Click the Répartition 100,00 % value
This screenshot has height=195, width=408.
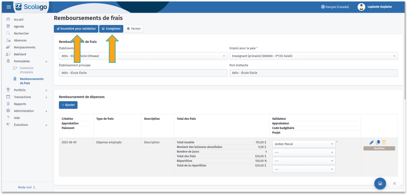[x=262, y=161]
